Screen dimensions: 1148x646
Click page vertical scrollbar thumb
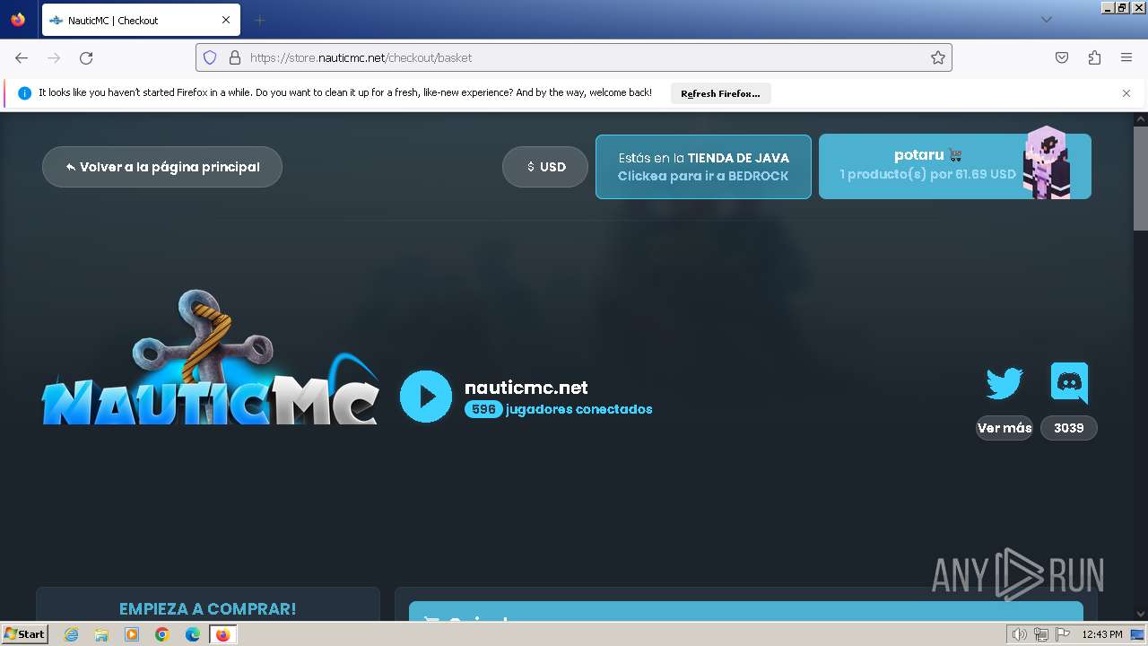(1141, 178)
